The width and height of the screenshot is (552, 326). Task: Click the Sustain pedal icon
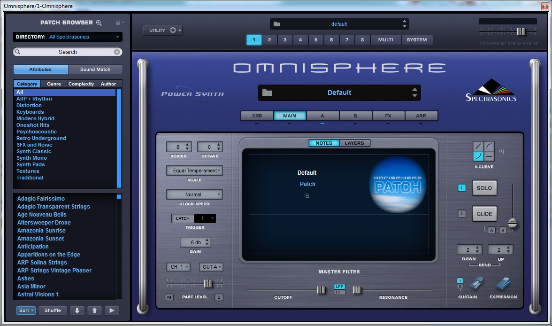(x=477, y=283)
